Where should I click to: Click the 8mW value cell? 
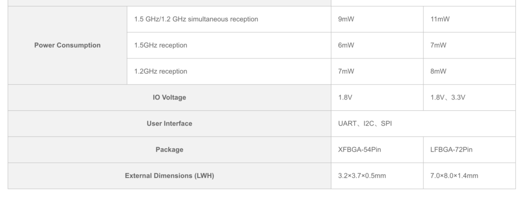470,71
